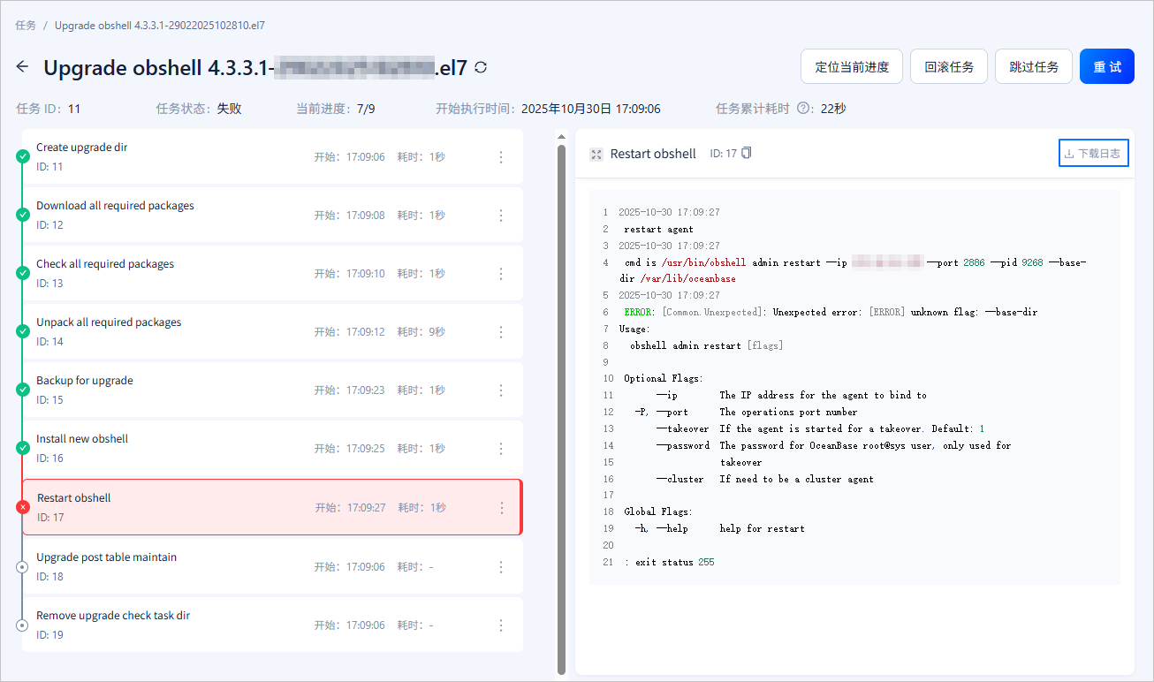Open the more menu for Restart obshell
Image resolution: width=1154 pixels, height=682 pixels.
(x=502, y=507)
